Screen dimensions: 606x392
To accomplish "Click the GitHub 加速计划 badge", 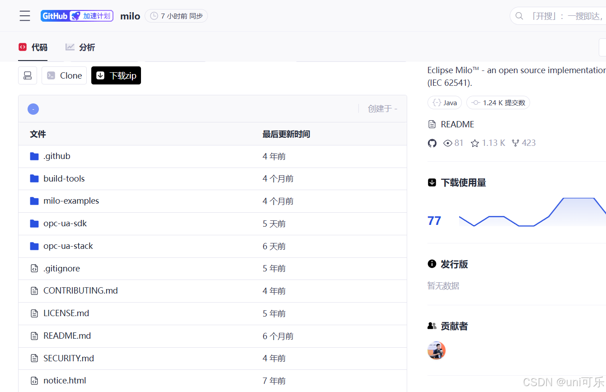I will tap(77, 15).
